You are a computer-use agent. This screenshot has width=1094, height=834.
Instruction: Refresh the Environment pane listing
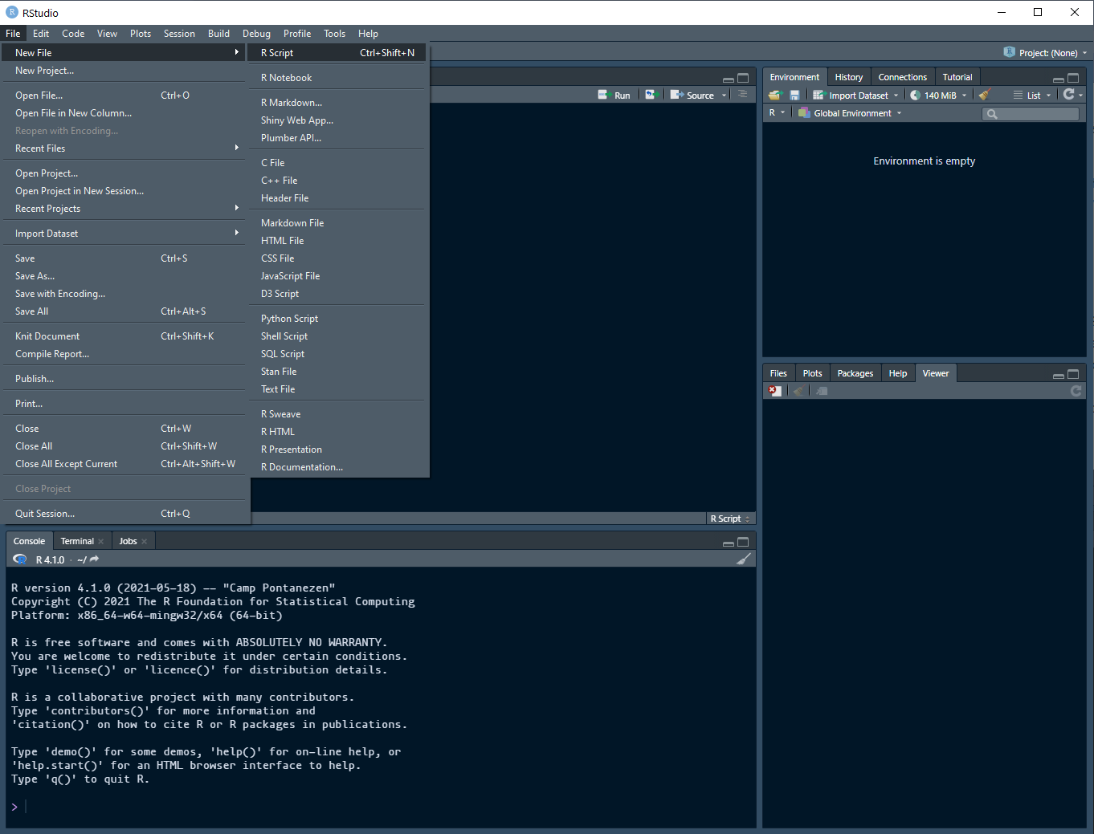click(1068, 94)
